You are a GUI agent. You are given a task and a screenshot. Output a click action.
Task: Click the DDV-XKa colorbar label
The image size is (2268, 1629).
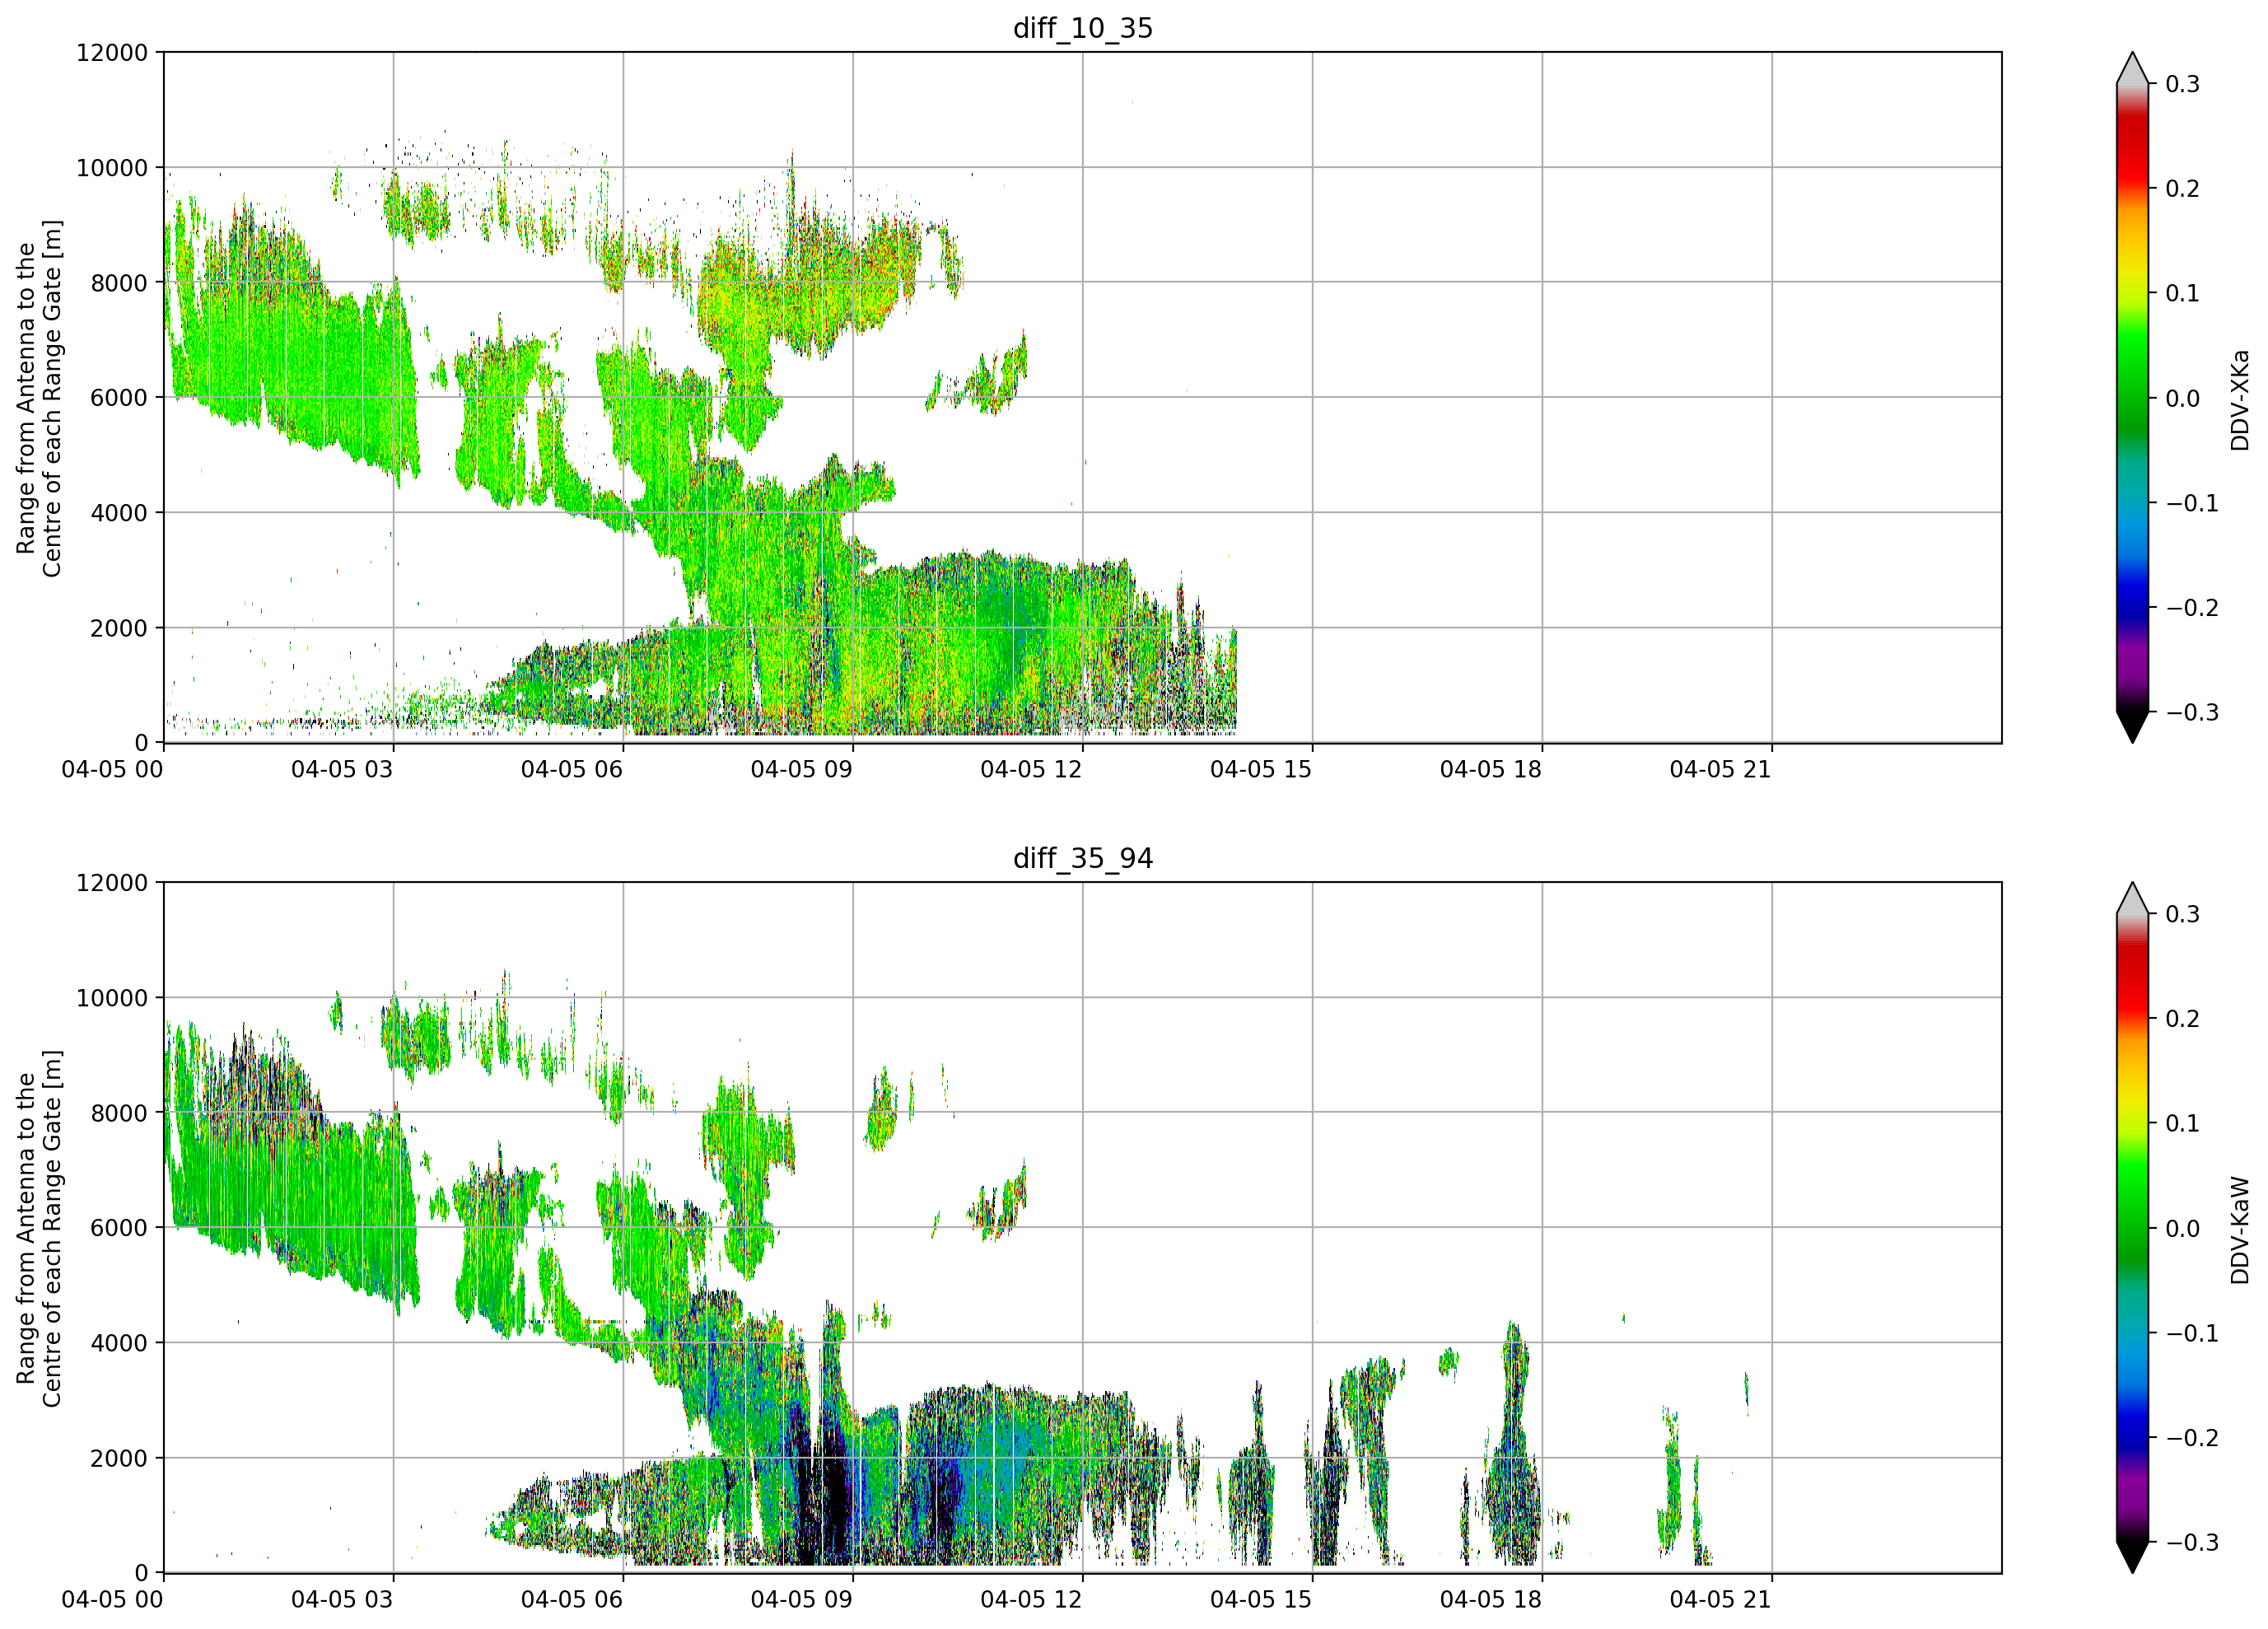click(x=2239, y=400)
